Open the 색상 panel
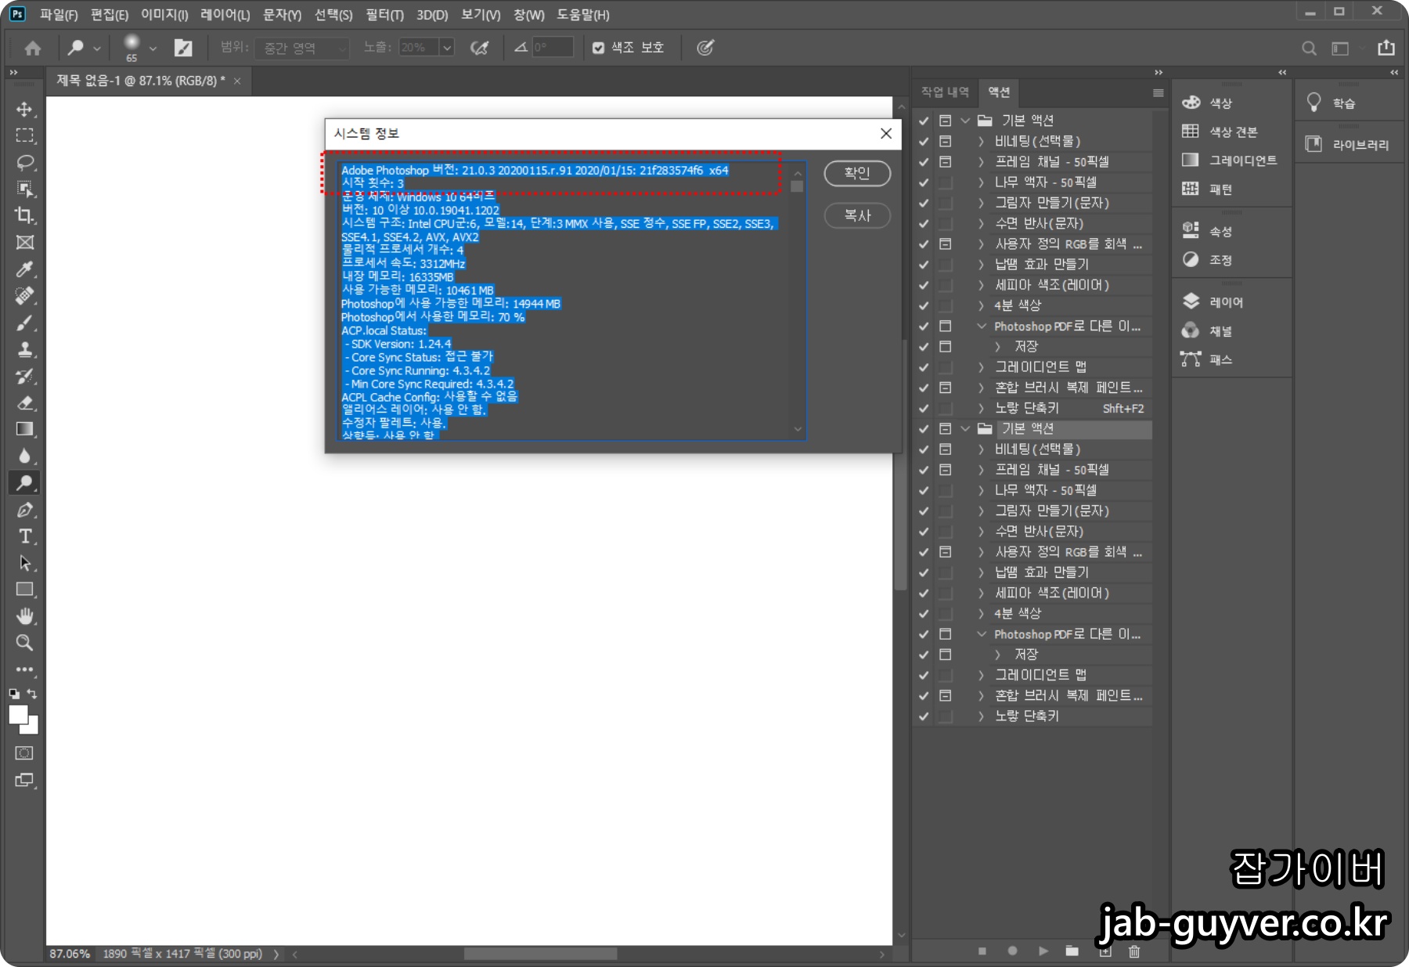 (x=1208, y=103)
